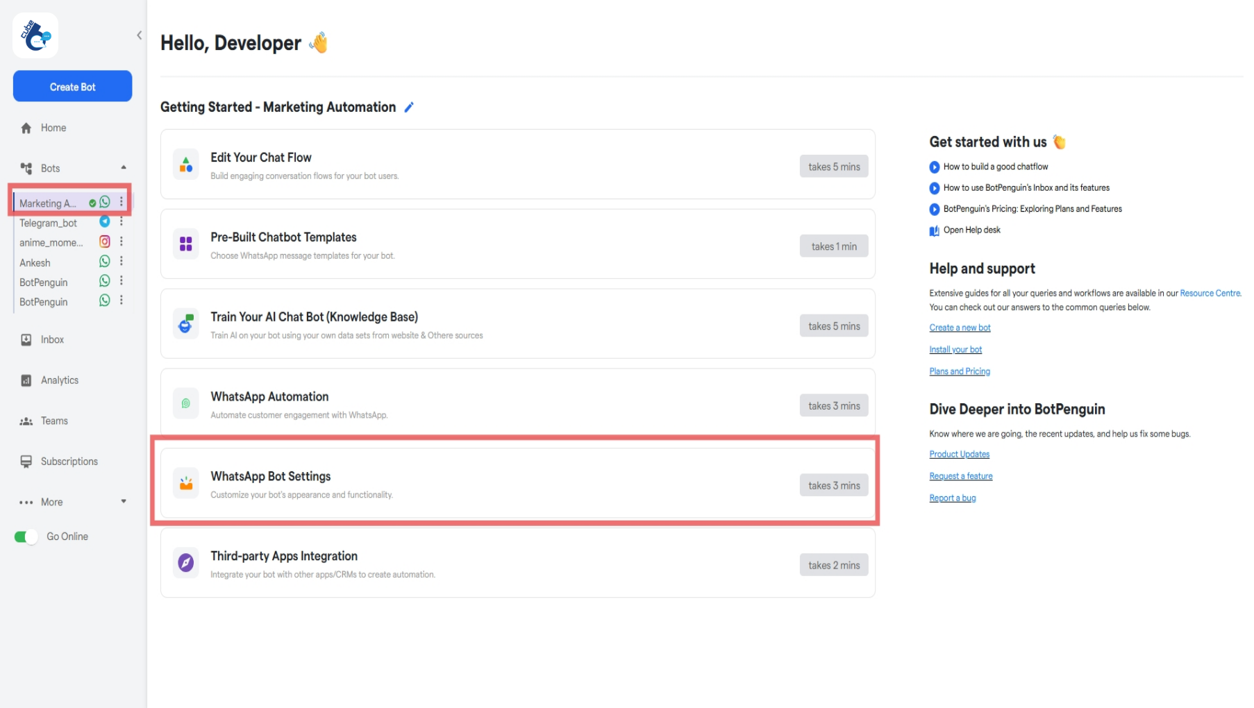1254x708 pixels.
Task: Click the Train AI Chat Bot icon
Action: (186, 324)
